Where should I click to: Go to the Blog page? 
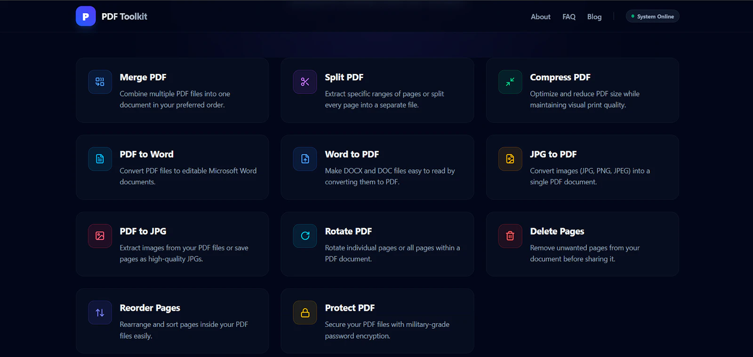tap(594, 17)
